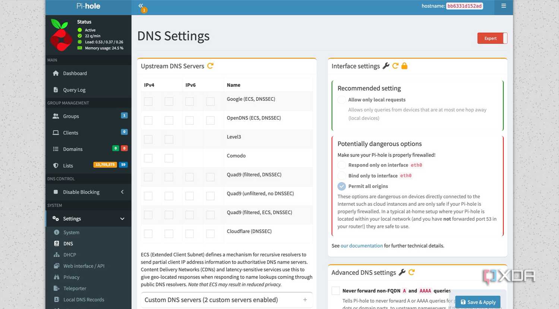Open the our documentation link
559x309 pixels.
(361, 246)
